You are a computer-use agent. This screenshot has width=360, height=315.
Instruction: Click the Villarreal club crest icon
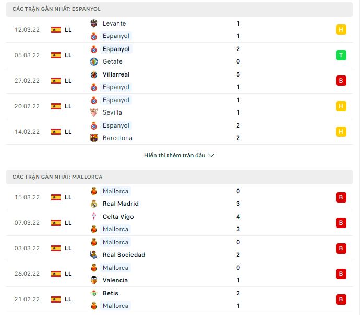coord(94,74)
